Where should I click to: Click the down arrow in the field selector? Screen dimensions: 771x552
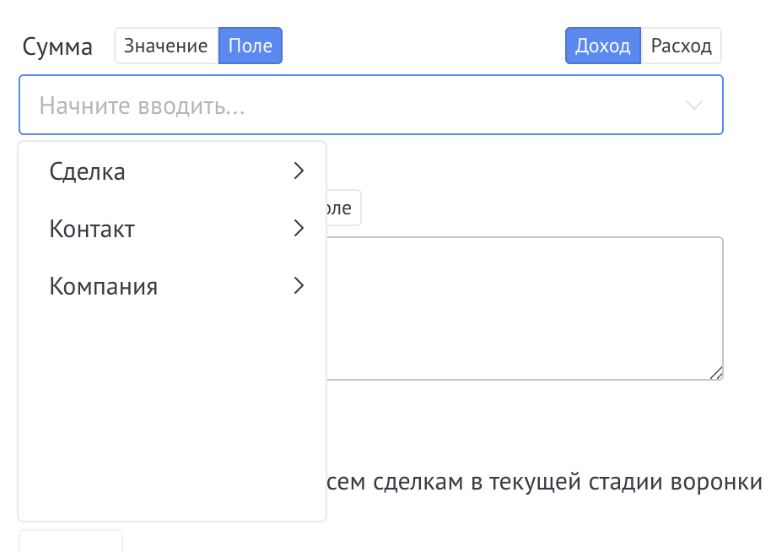coord(694,106)
